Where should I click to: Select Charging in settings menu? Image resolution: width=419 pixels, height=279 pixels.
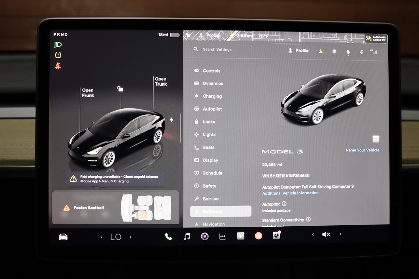(212, 96)
